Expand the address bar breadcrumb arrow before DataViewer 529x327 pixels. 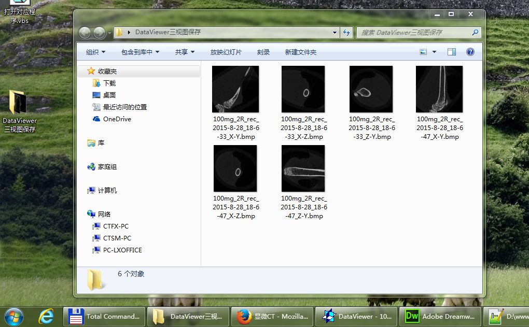pyautogui.click(x=129, y=32)
